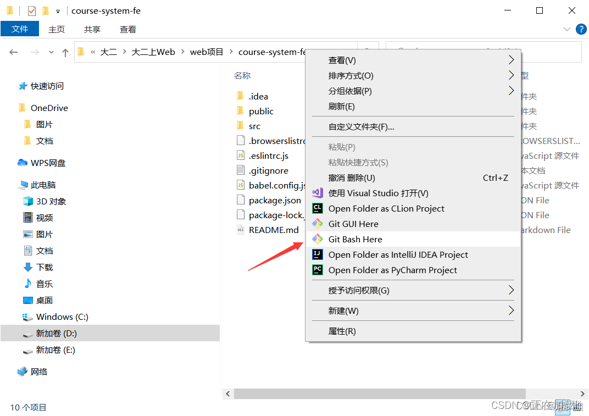Click the .idea folder icon
Image resolution: width=589 pixels, height=416 pixels.
click(x=241, y=96)
